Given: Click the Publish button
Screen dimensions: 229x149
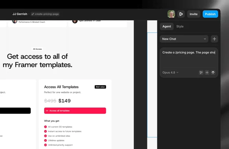Looking at the screenshot, I should [x=210, y=14].
